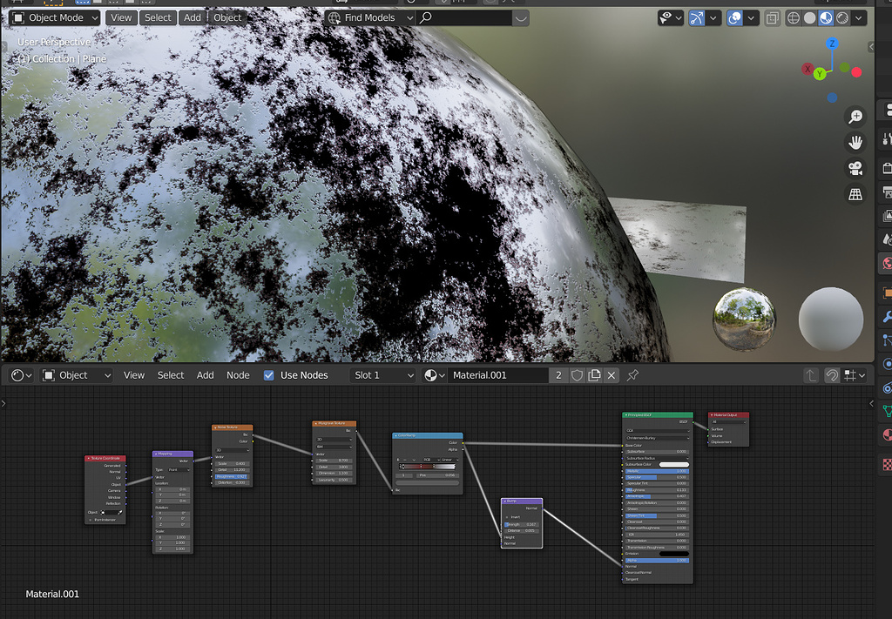Click the Z axis on navigation gizmo
The width and height of the screenshot is (892, 619).
click(832, 44)
